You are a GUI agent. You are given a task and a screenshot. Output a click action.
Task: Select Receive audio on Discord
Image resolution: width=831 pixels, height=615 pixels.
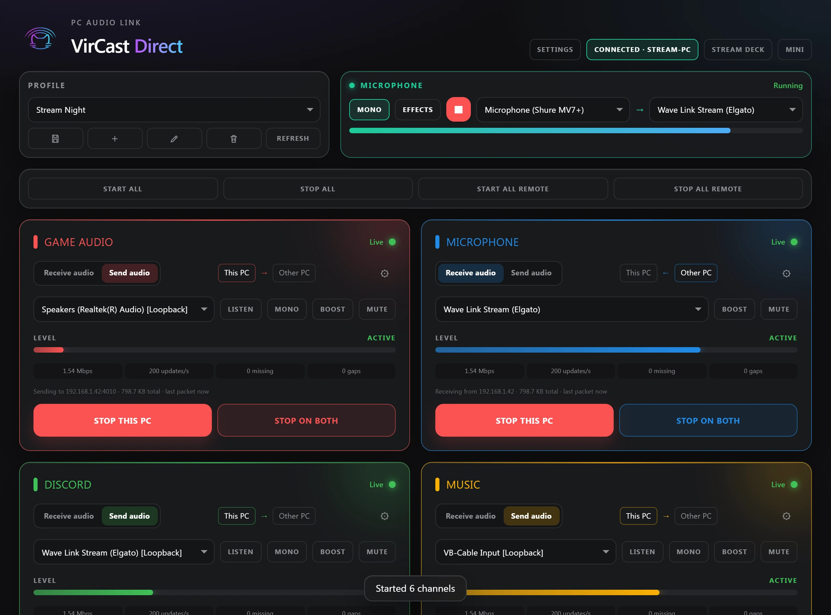point(69,516)
